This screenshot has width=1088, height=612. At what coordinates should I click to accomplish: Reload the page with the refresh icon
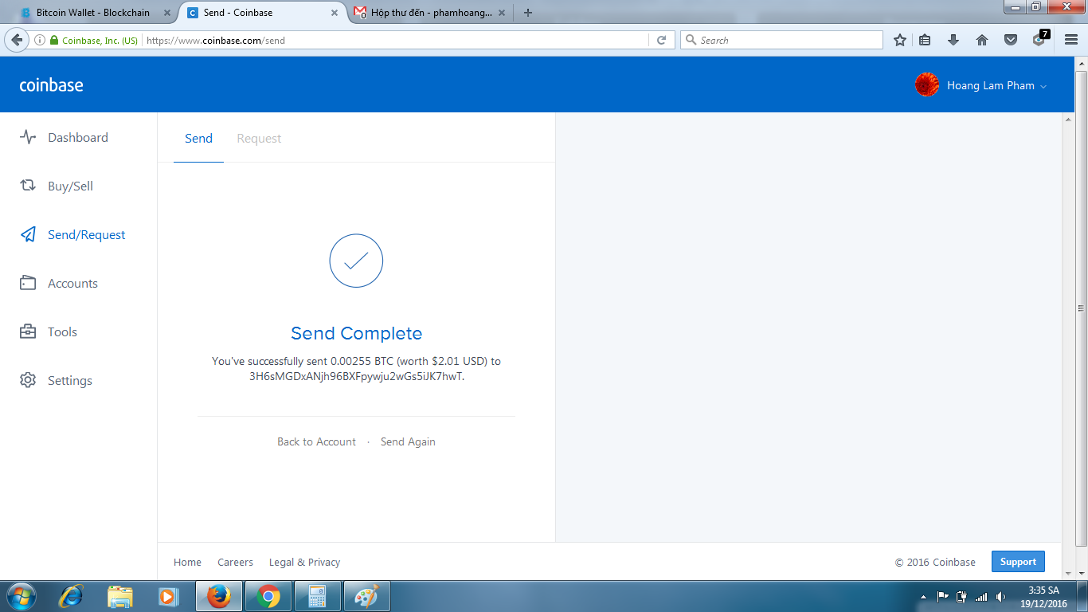click(661, 40)
